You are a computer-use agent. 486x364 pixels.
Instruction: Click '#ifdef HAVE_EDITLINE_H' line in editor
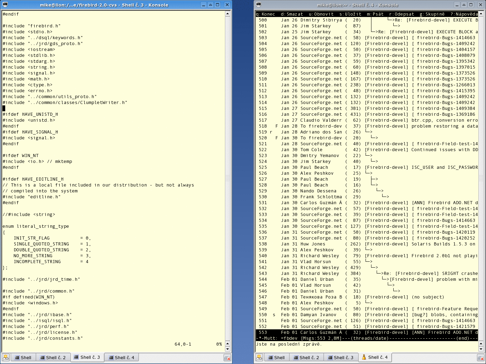tap(33, 179)
